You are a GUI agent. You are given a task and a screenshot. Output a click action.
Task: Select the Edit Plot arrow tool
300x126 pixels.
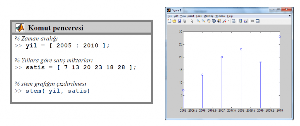(x=192, y=21)
